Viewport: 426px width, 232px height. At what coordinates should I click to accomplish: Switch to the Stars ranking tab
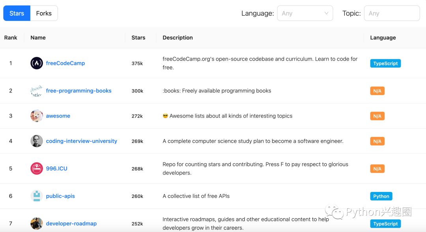click(x=17, y=13)
